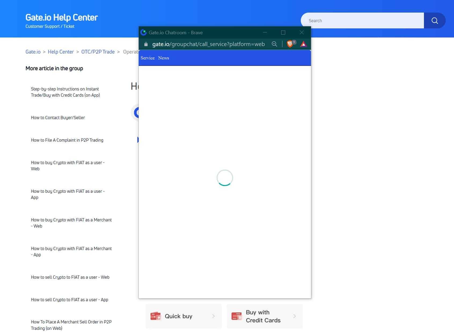Click the Buy with Credit Cards icon

pos(236,316)
